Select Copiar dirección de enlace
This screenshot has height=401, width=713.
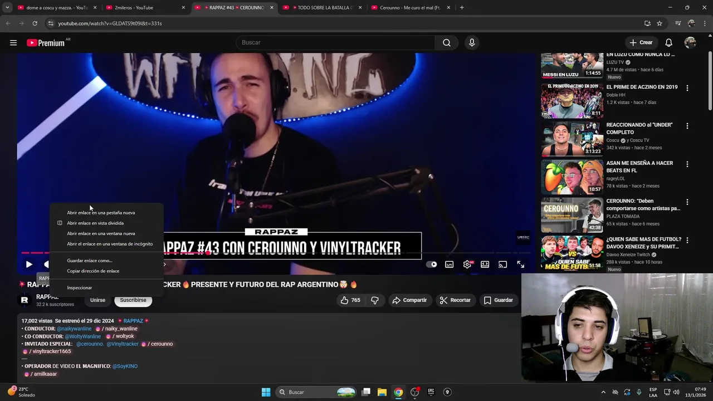[x=107, y=271]
